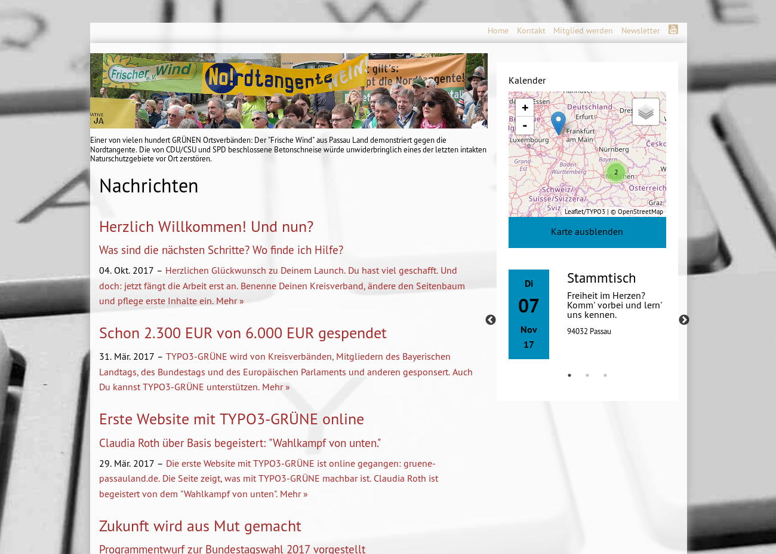776x554 pixels.
Task: Click the green cluster marker labeled 2
Action: pos(616,172)
